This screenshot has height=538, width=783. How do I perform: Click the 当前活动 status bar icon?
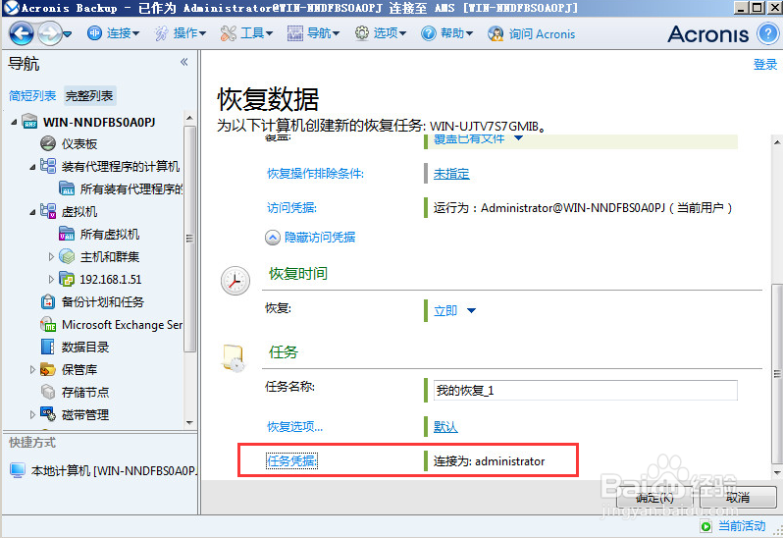705,526
